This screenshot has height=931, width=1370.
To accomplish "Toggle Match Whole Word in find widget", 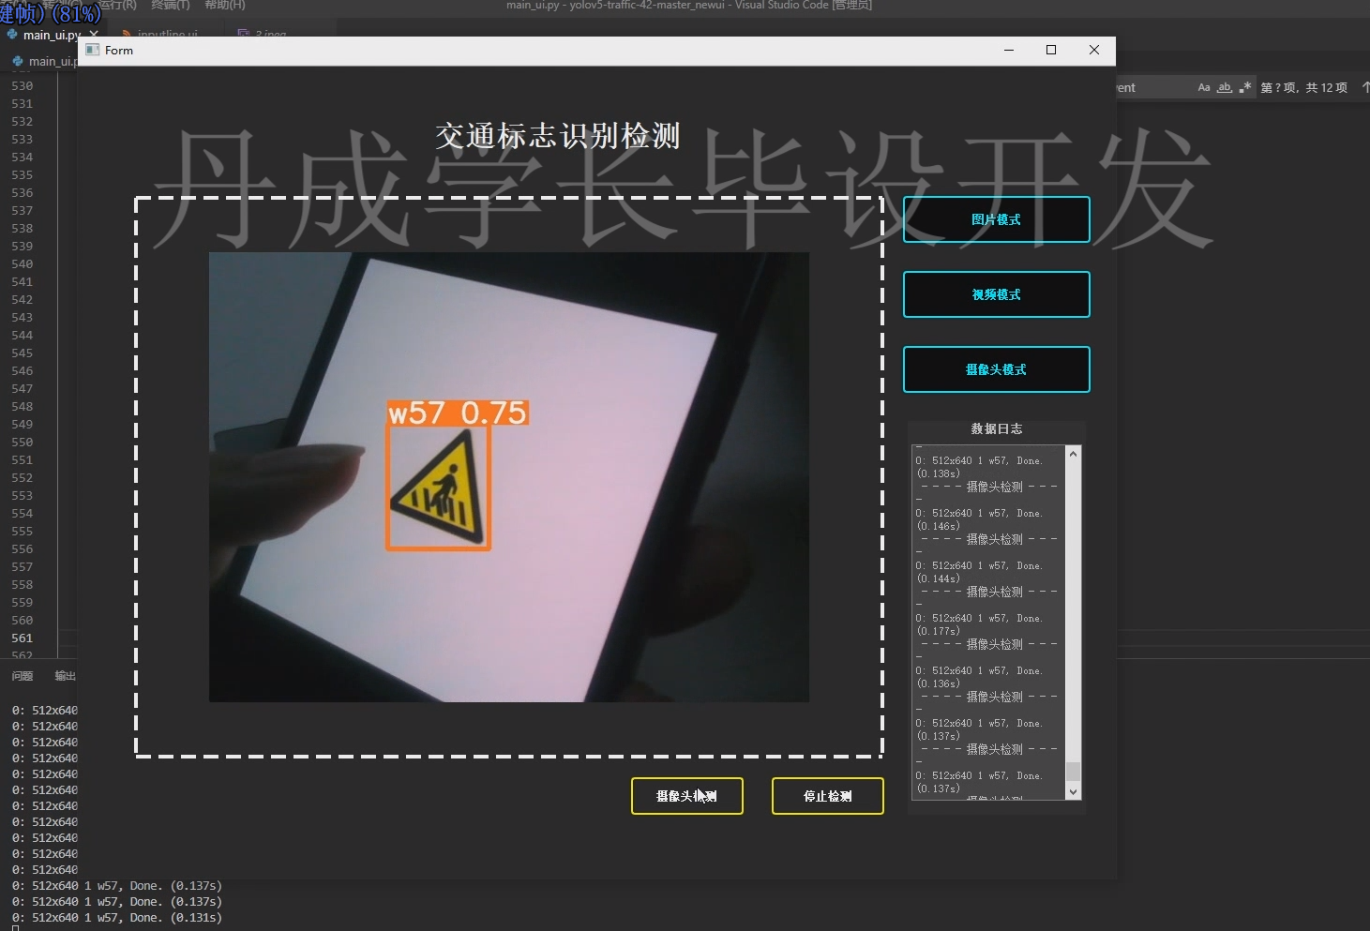I will pos(1225,87).
